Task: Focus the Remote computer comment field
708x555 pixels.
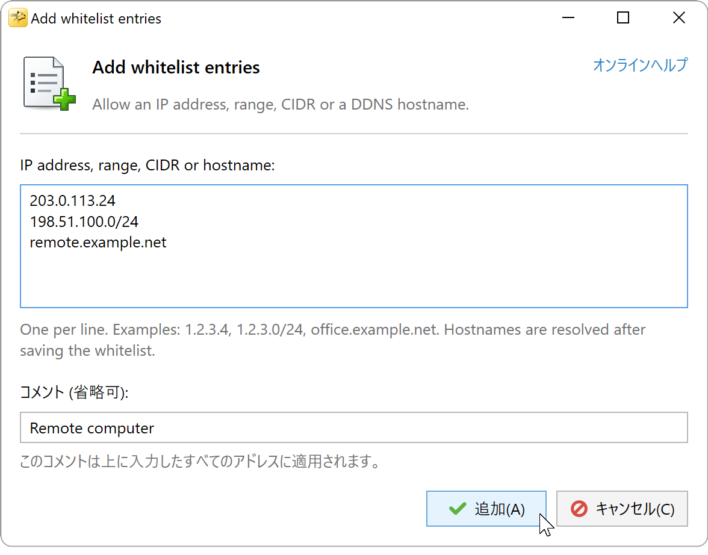Action: pyautogui.click(x=353, y=427)
